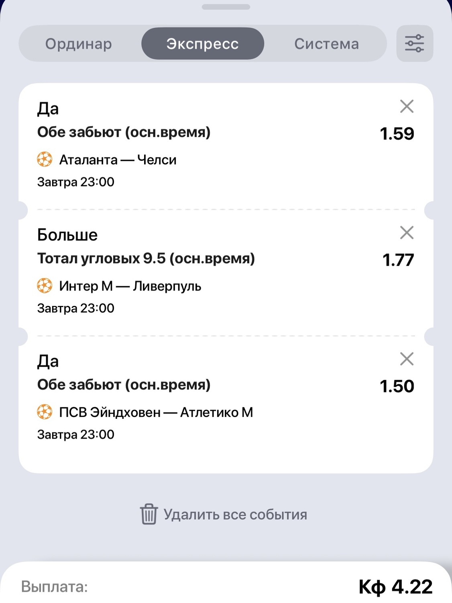Viewport: 452px width, 603px height.
Task: Tap the 1.50 odds value
Action: (397, 386)
